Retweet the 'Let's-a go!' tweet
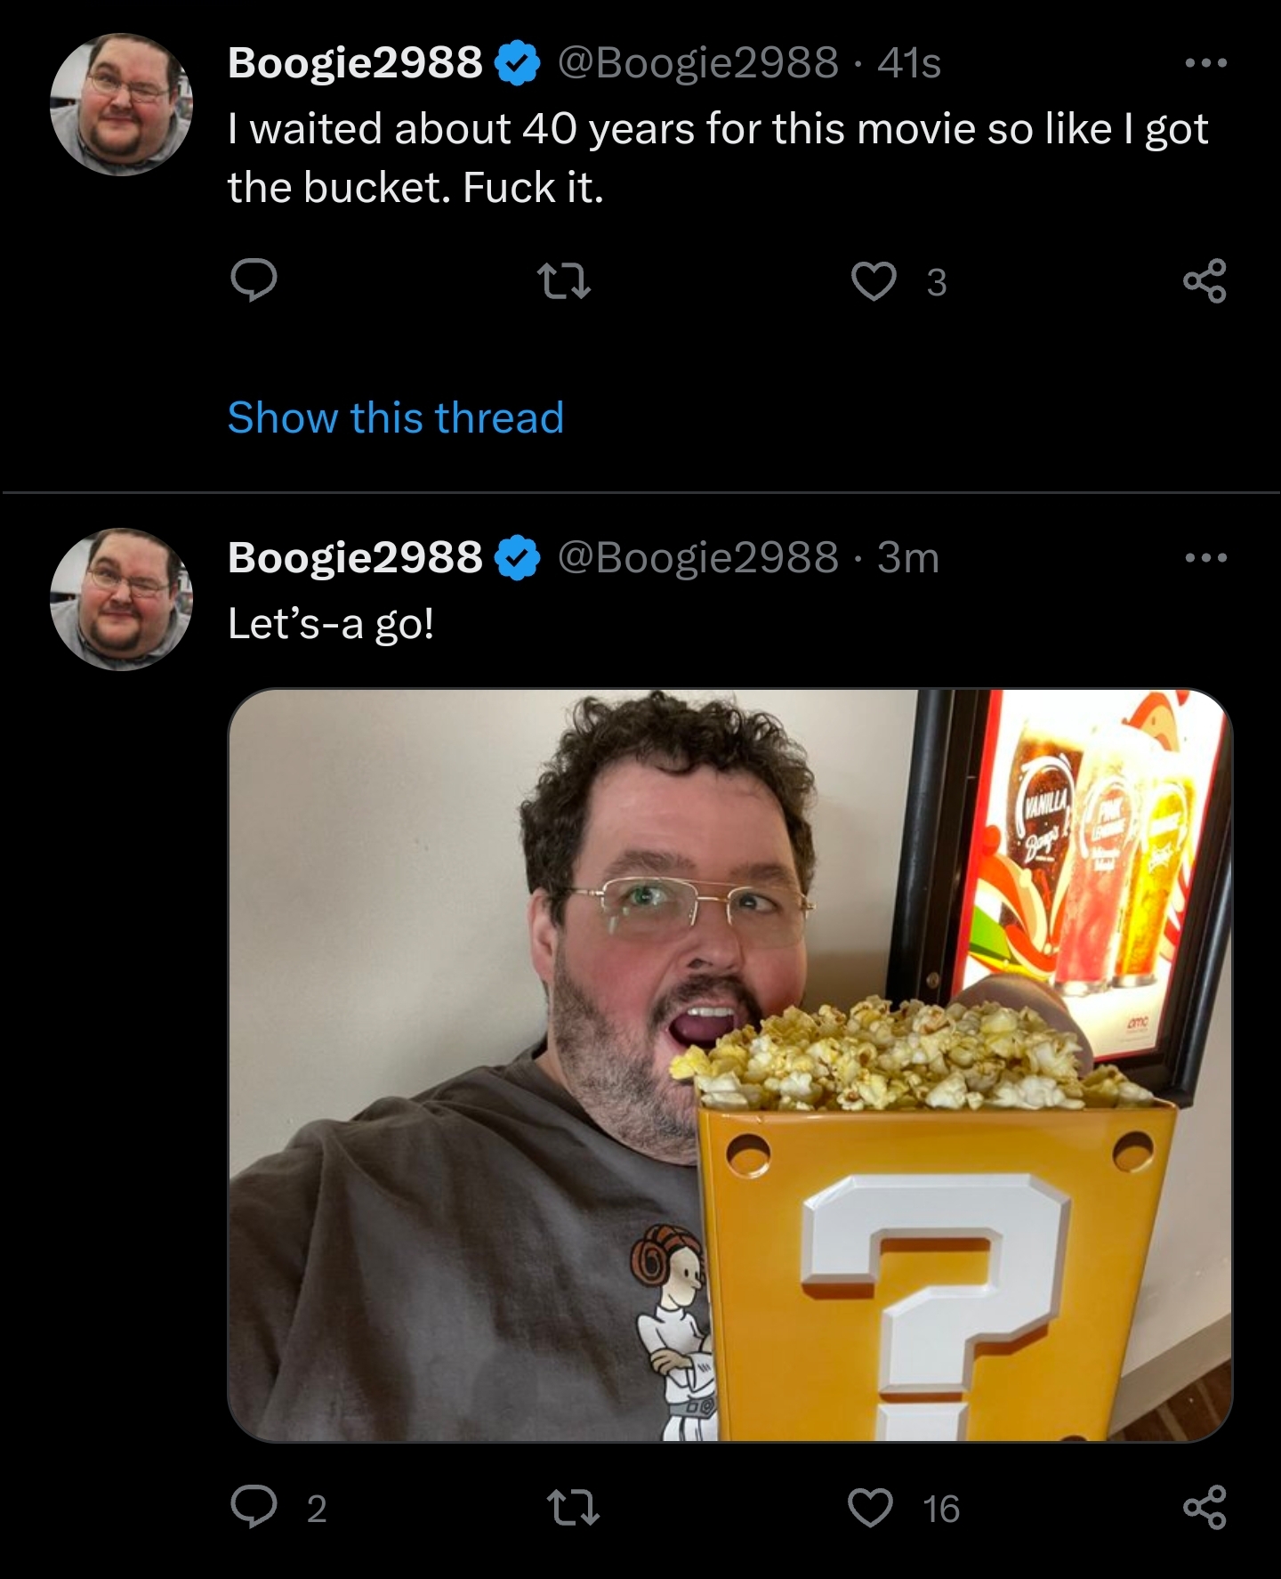The height and width of the screenshot is (1579, 1281). (574, 1508)
